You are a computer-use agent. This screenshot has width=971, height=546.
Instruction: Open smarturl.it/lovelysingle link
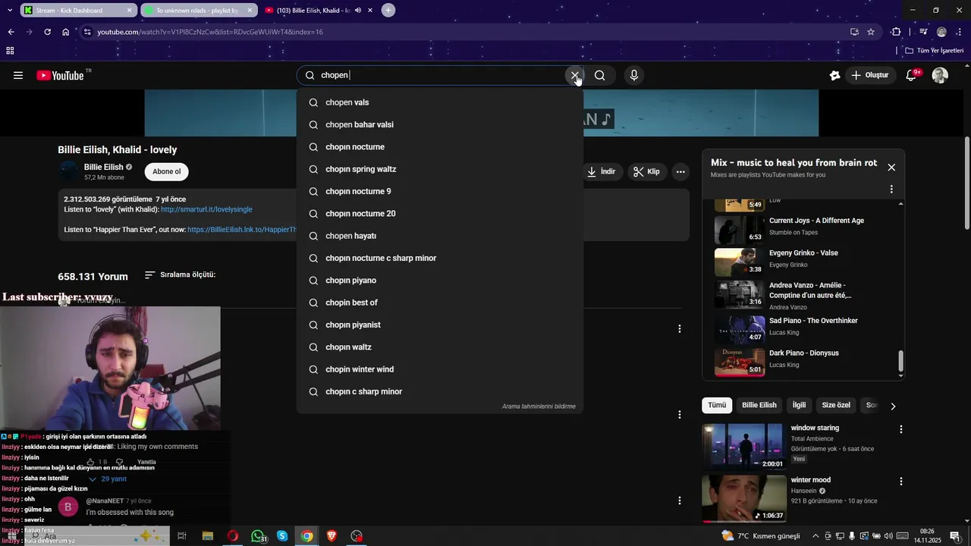206,209
